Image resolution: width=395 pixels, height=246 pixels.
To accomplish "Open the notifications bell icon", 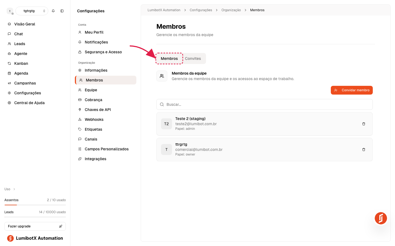I will click(53, 11).
